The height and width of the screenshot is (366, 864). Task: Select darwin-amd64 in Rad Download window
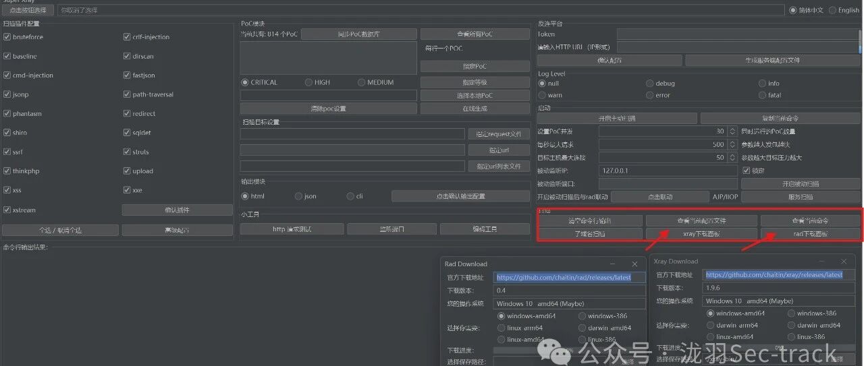pyautogui.click(x=582, y=328)
